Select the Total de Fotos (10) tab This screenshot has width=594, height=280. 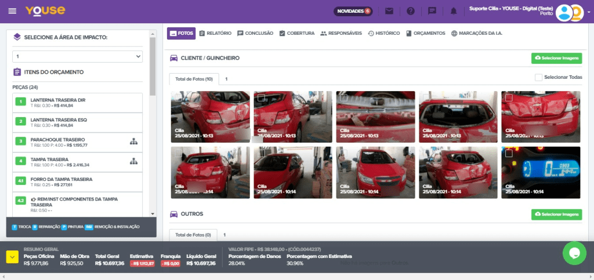(x=194, y=79)
